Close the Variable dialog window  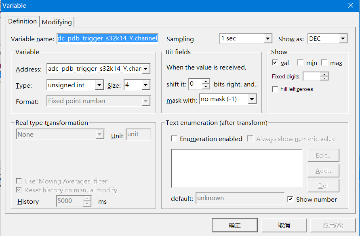click(x=351, y=5)
